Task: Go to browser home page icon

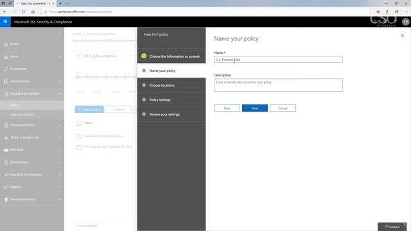Action: click(33, 12)
